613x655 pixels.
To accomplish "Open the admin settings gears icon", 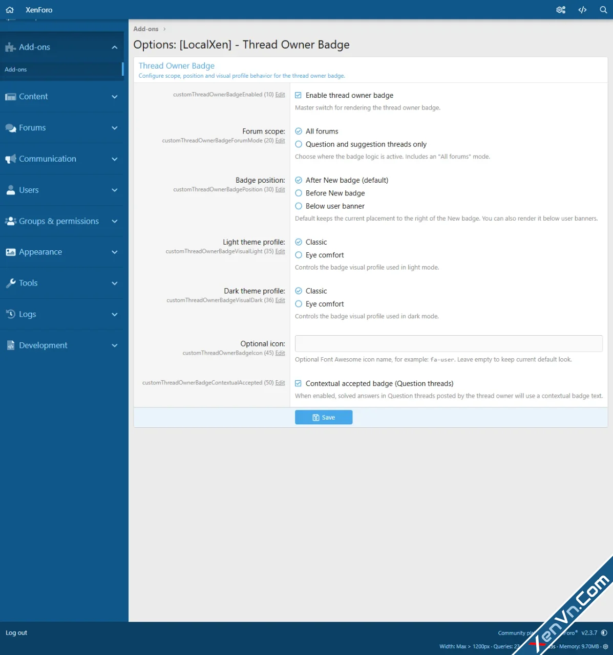I will pos(561,10).
